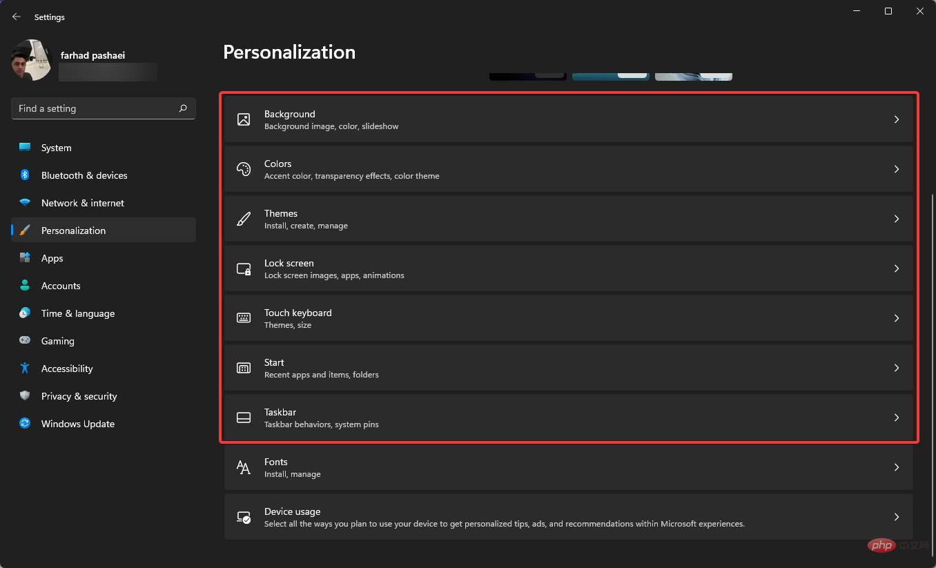
Task: Open Network & internet category
Action: pos(104,203)
